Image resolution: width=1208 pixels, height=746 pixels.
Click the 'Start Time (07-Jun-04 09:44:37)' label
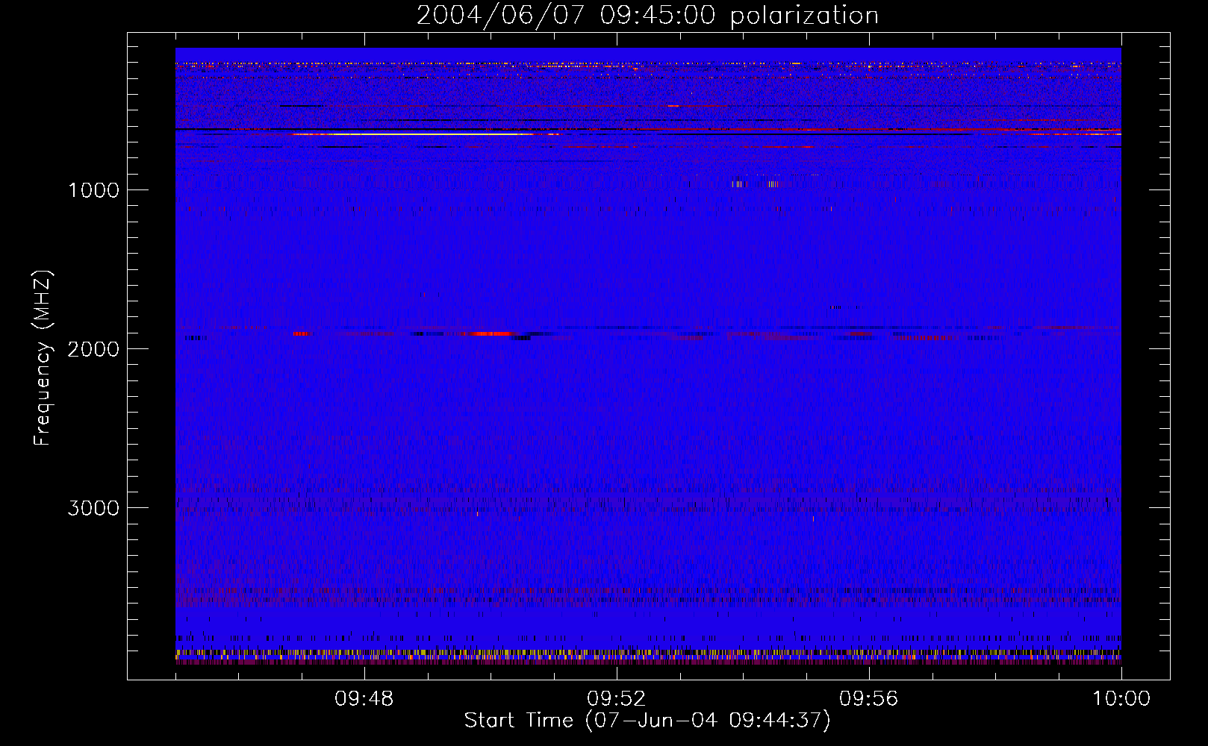(x=647, y=721)
